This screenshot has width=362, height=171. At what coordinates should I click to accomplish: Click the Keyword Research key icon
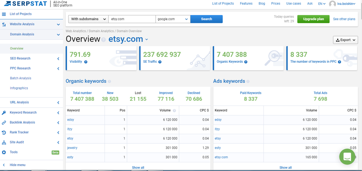coord(4,113)
